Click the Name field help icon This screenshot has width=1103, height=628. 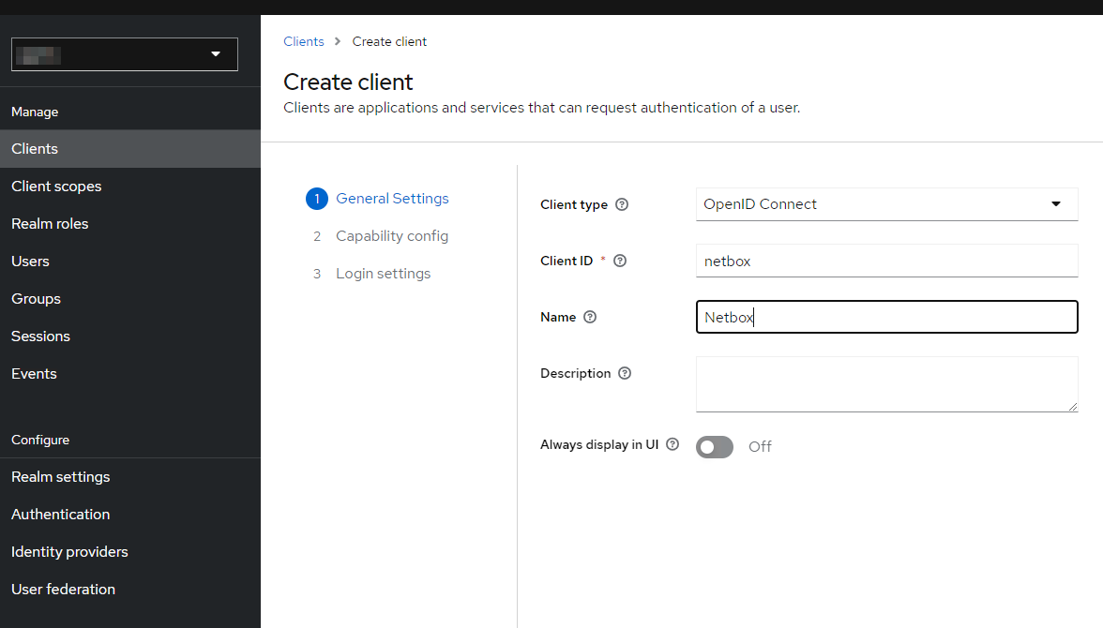(x=590, y=317)
